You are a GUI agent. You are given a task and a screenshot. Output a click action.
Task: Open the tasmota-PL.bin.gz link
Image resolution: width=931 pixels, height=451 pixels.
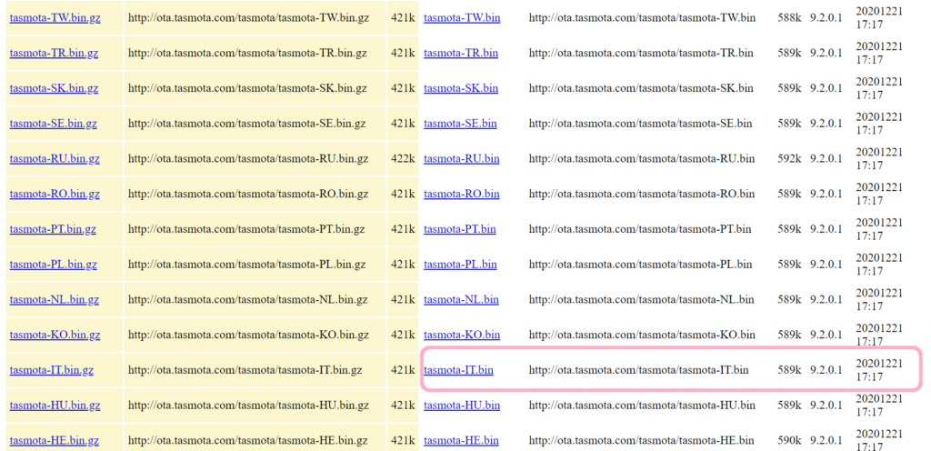[54, 265]
